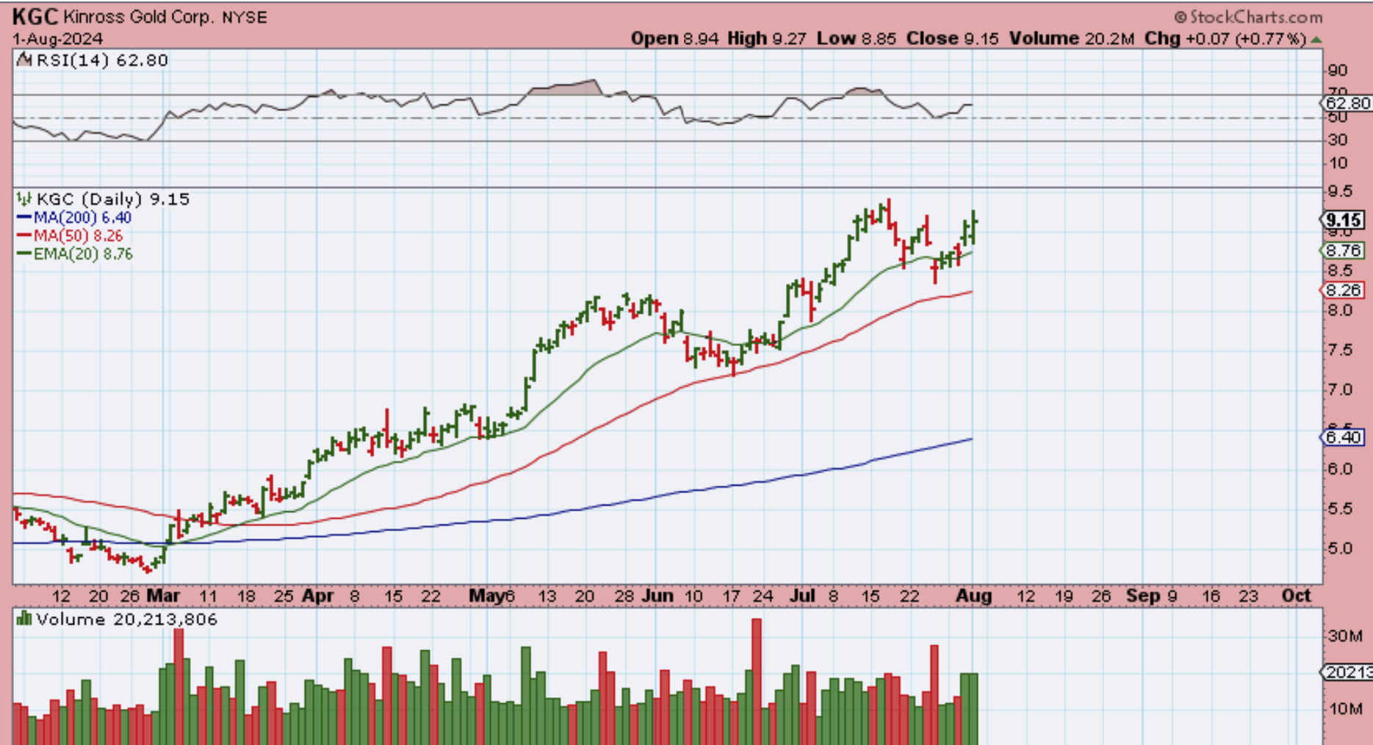Click the Volume 20.2M value in the header

coord(1072,38)
